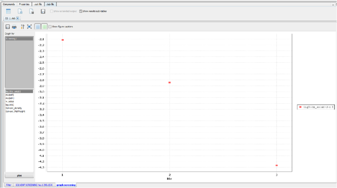The width and height of the screenshot is (337, 188).
Task: Open SOLVENT SCREENING No.1 293.15 K tab
Action: coord(34,185)
